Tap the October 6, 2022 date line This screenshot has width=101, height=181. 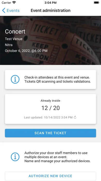point(26,51)
